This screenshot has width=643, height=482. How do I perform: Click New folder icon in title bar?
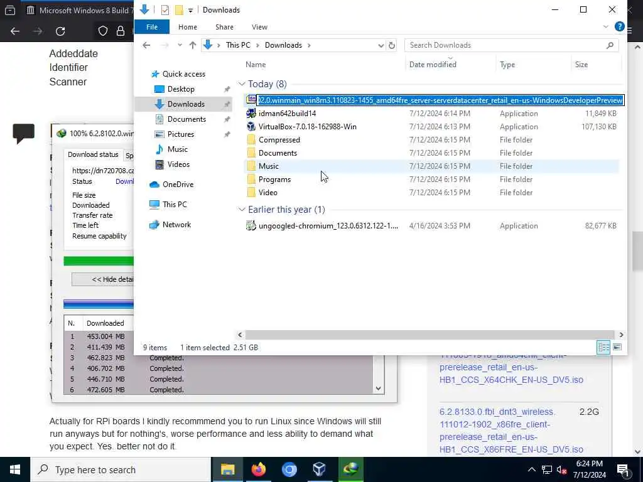pyautogui.click(x=179, y=10)
